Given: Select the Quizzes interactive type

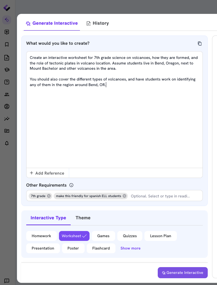Looking at the screenshot, I should (130, 236).
